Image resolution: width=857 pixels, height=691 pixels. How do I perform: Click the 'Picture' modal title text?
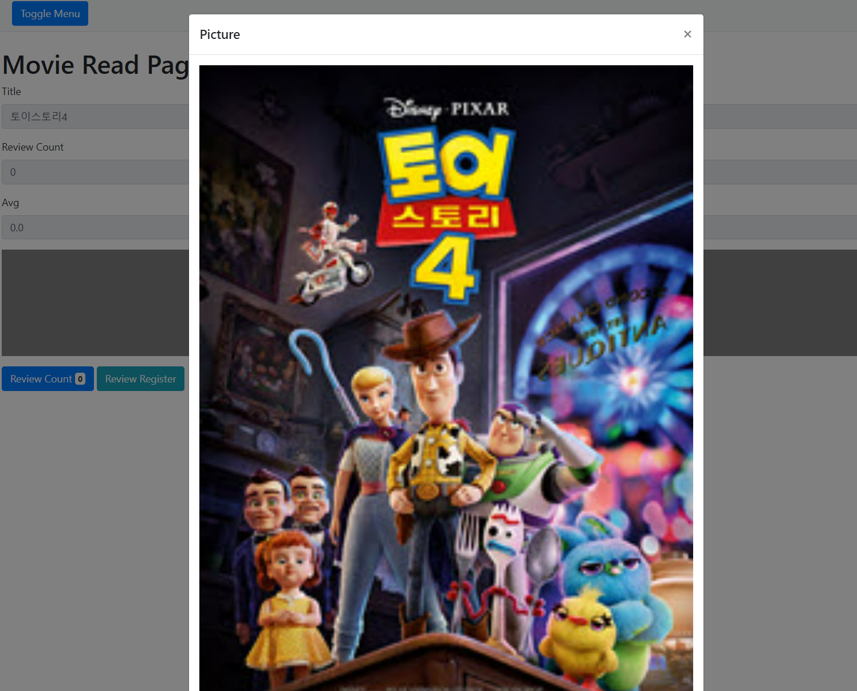pyautogui.click(x=220, y=34)
